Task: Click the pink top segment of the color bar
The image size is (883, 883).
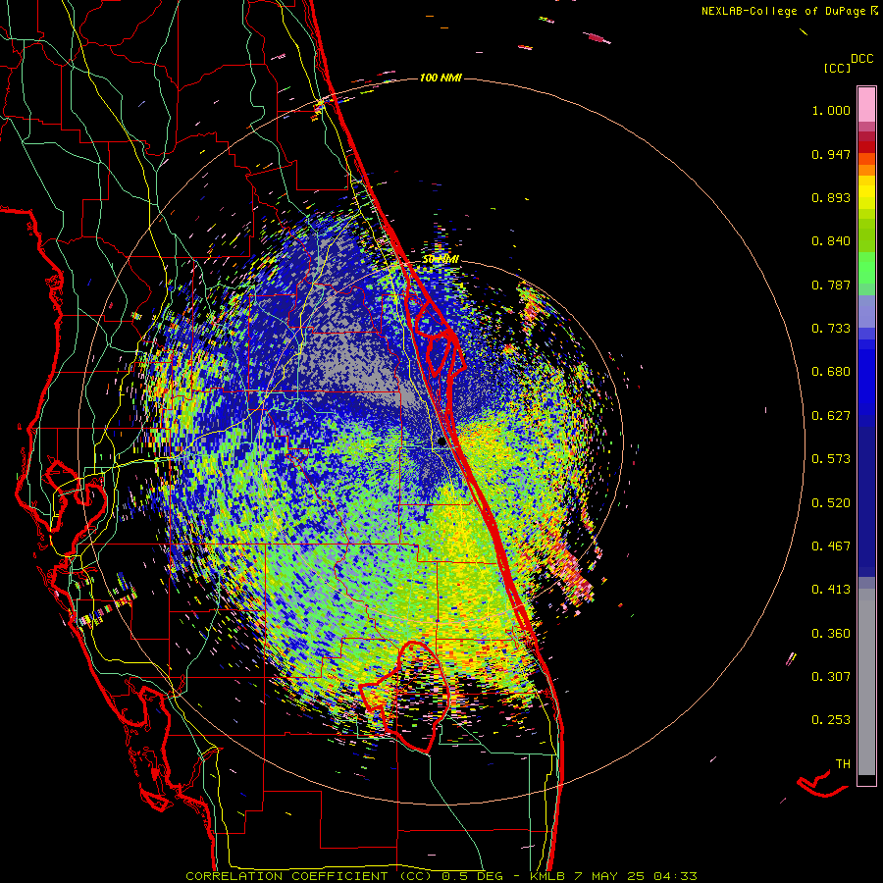Action: tap(866, 105)
